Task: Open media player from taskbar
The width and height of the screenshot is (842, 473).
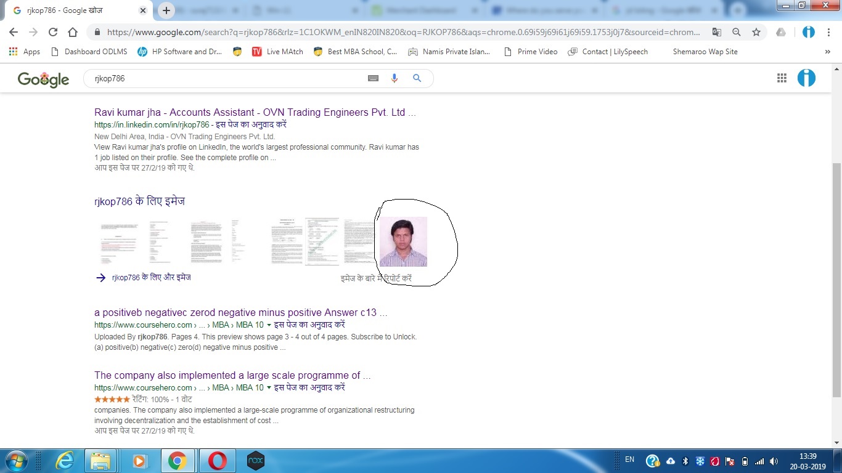Action: (x=139, y=461)
